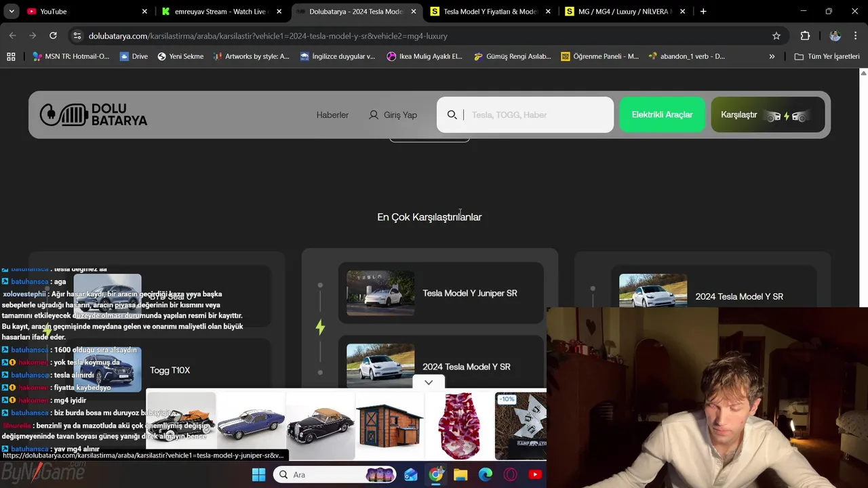Select the Dolubatarya tab
The image size is (868, 488).
tap(356, 12)
